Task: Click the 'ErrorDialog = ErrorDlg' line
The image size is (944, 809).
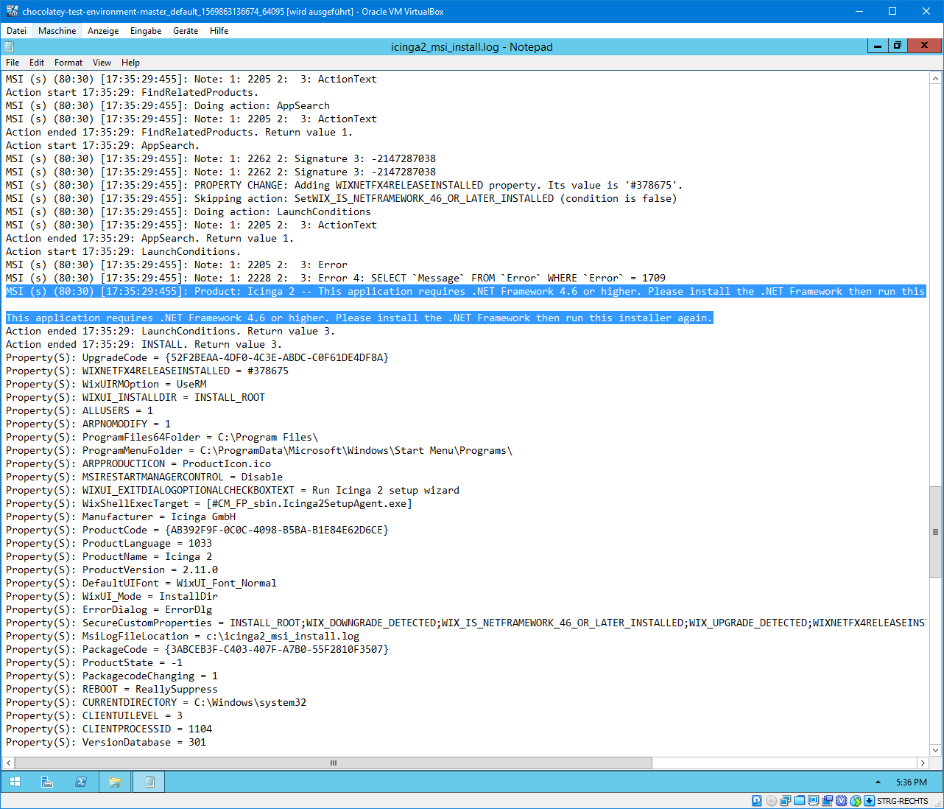Action: (109, 609)
